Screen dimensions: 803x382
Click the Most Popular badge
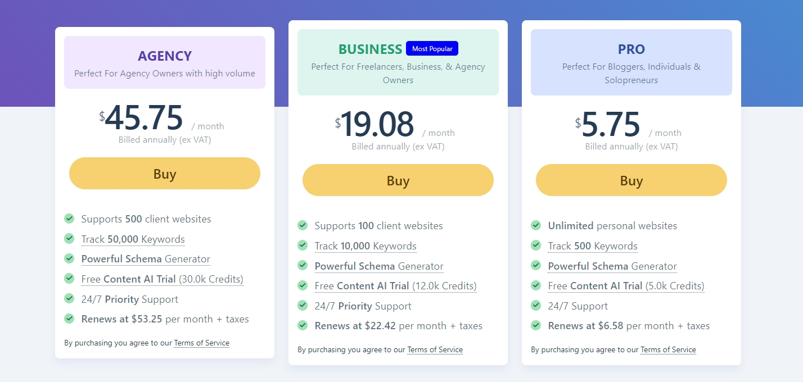click(x=432, y=49)
